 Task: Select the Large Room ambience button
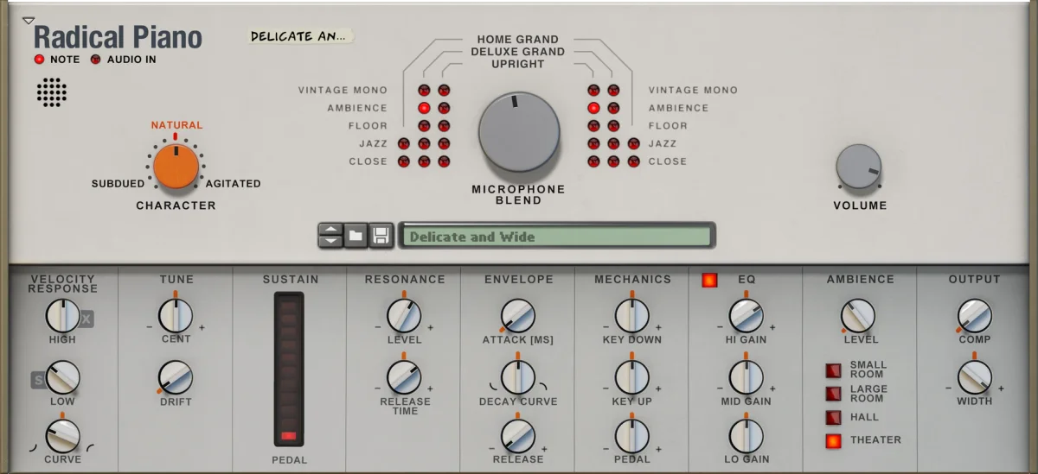coord(833,394)
